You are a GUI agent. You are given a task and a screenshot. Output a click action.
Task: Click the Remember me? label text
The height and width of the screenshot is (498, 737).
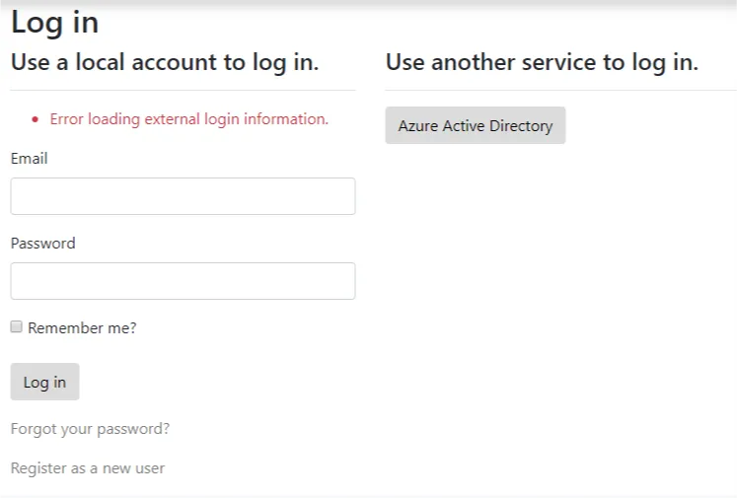click(82, 328)
